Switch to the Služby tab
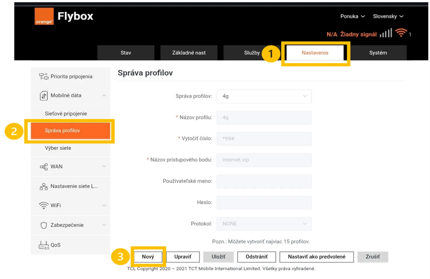 pos(252,53)
